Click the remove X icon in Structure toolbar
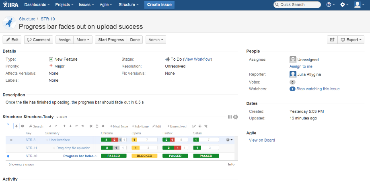Screen dimensions: 370x181 click(x=103, y=126)
